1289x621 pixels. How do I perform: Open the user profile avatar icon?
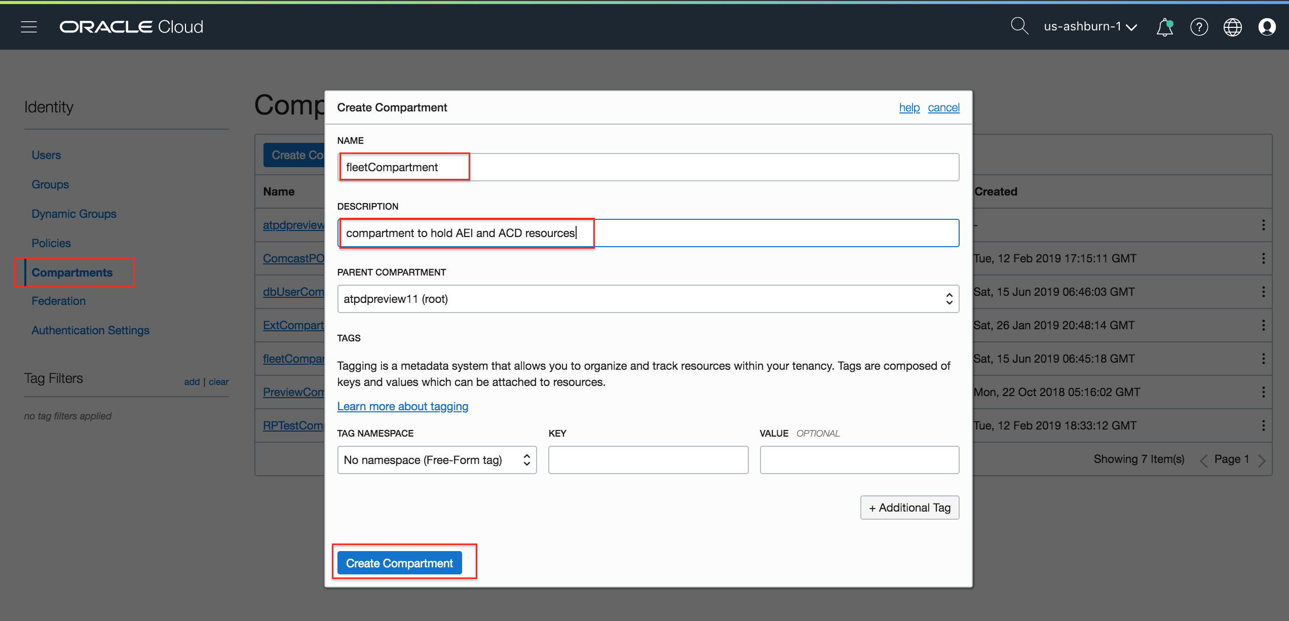[x=1267, y=27]
